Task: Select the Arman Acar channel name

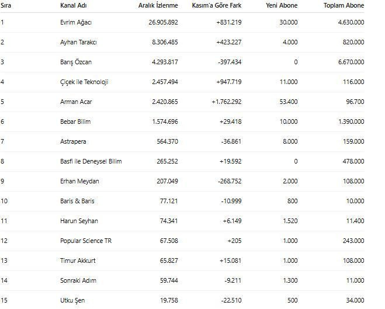Action: [x=76, y=102]
